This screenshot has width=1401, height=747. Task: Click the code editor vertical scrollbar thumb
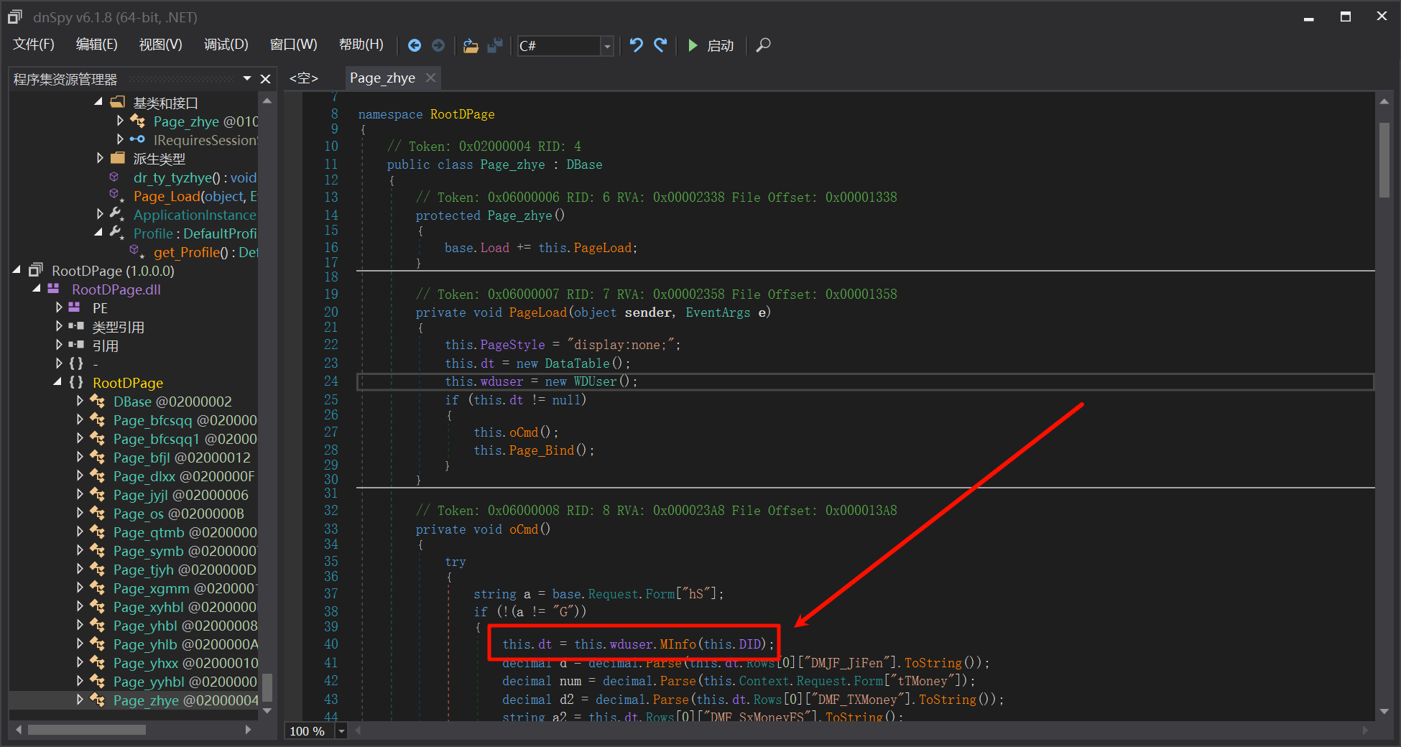pyautogui.click(x=1384, y=159)
